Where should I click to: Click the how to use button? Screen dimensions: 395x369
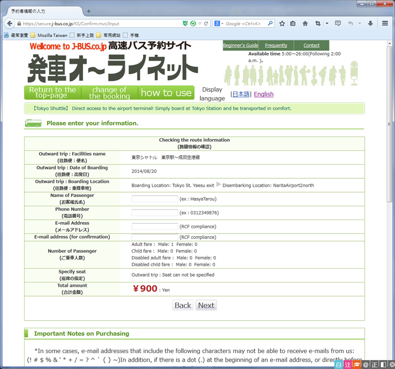click(x=166, y=93)
